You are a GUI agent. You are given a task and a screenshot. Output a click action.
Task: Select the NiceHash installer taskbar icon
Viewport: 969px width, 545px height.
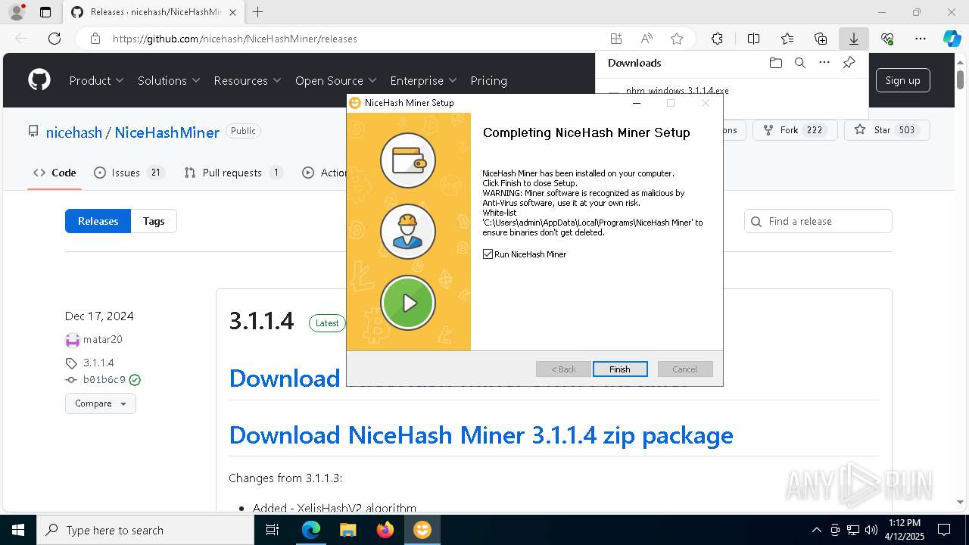pos(422,530)
